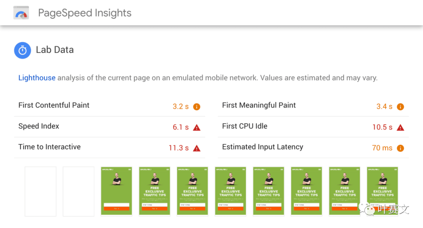Click Time to Interactive red warning triangle
423x228 pixels.
point(197,148)
